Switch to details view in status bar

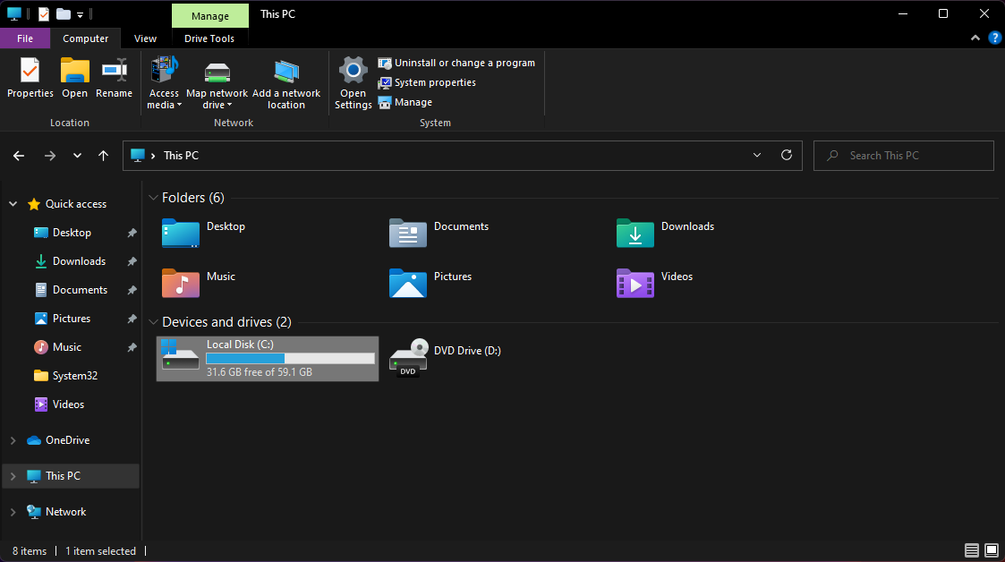tap(972, 550)
